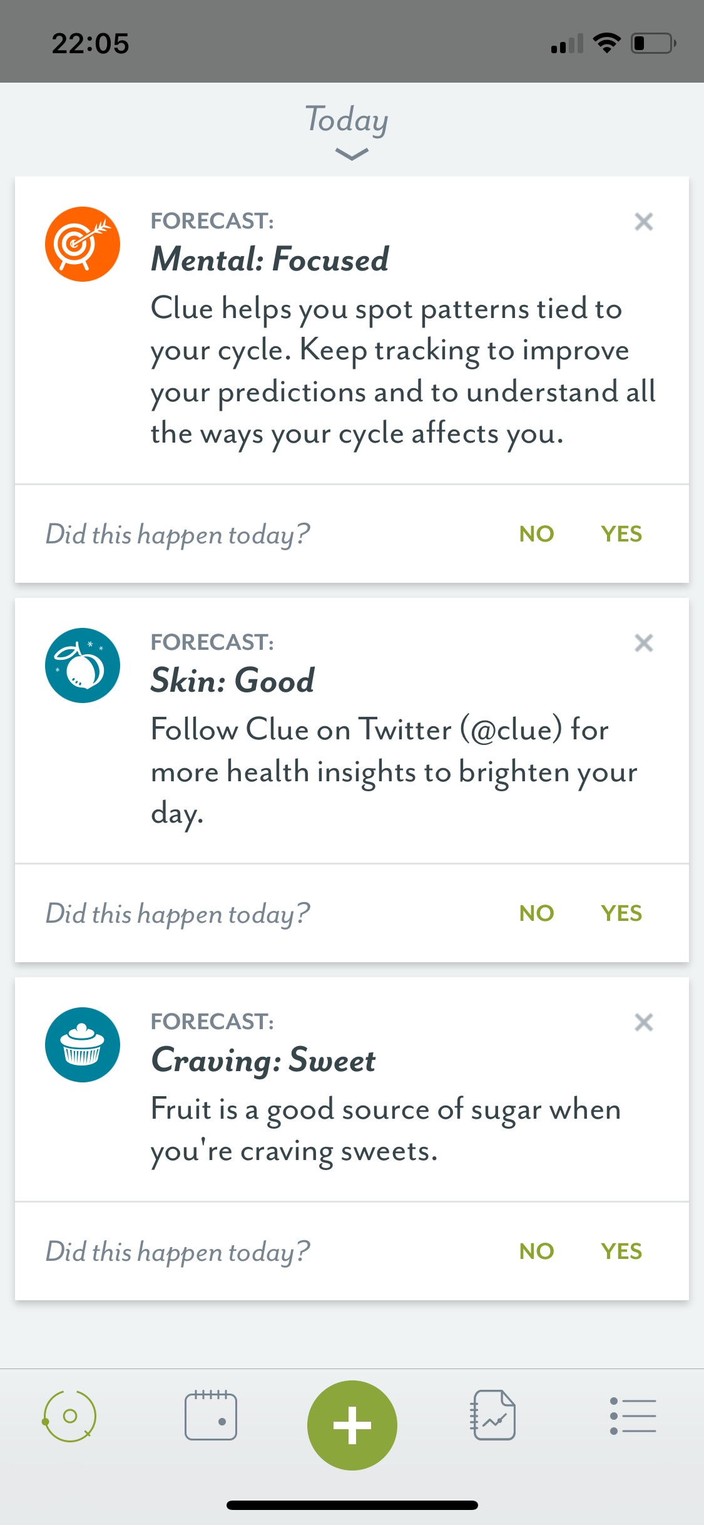Dismiss the Skin: Good forecast card
The width and height of the screenshot is (704, 1525).
(x=643, y=643)
